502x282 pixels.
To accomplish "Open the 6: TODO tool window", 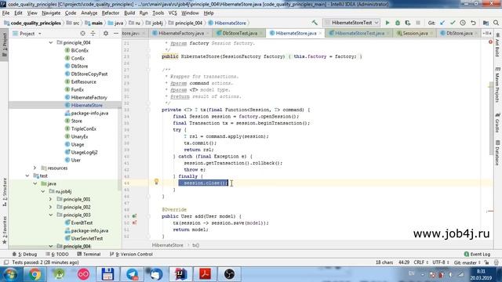I will coord(57,254).
